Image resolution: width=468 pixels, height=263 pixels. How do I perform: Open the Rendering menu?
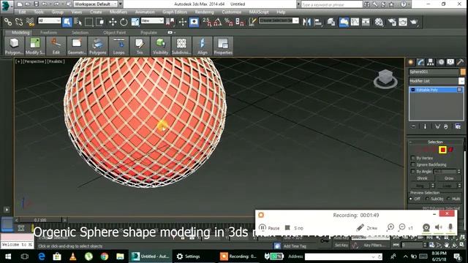[x=205, y=12]
